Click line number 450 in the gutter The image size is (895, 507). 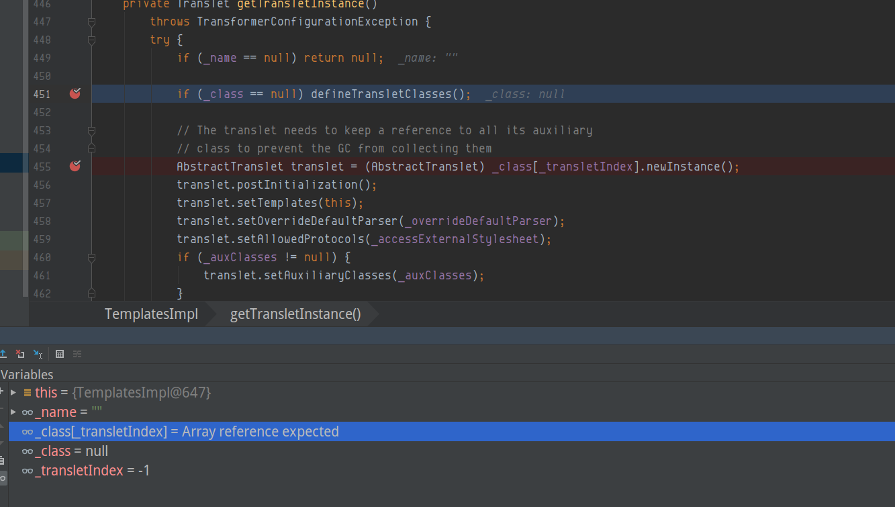coord(42,76)
